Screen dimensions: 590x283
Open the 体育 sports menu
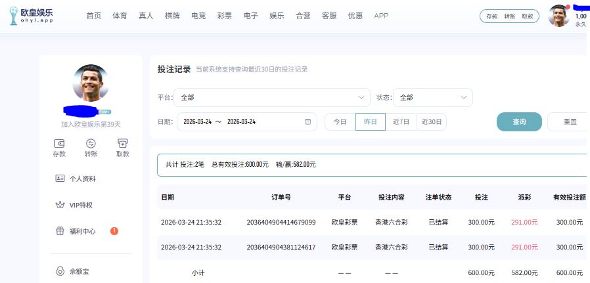120,16
